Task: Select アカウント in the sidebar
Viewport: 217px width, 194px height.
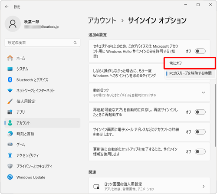Action: 43,123
